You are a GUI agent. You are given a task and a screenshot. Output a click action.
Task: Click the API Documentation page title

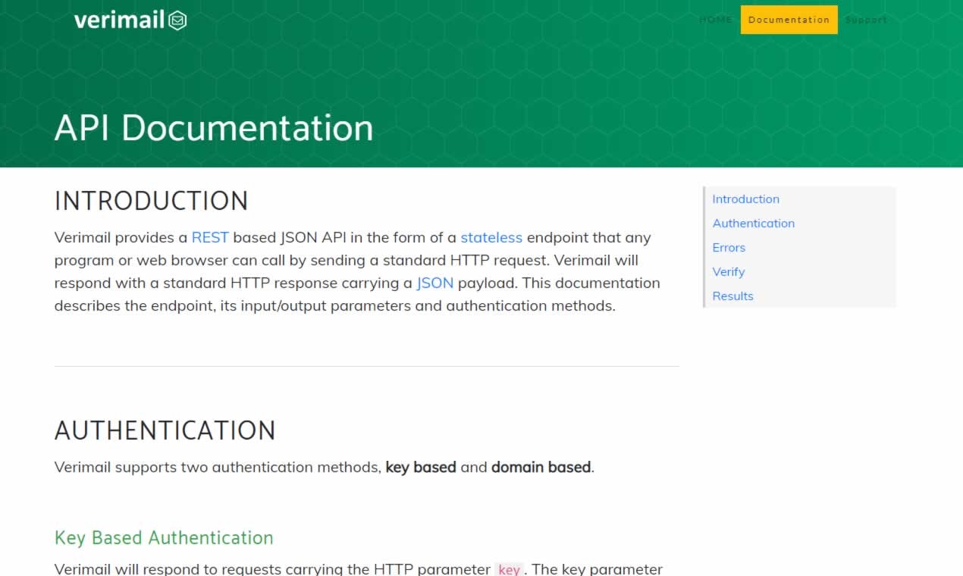(x=214, y=127)
